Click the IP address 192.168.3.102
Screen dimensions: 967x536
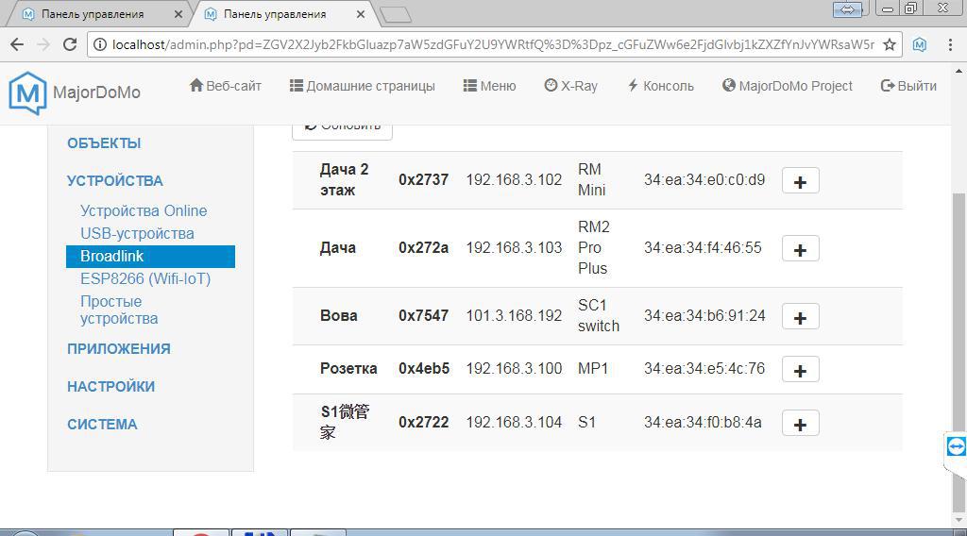pyautogui.click(x=514, y=180)
